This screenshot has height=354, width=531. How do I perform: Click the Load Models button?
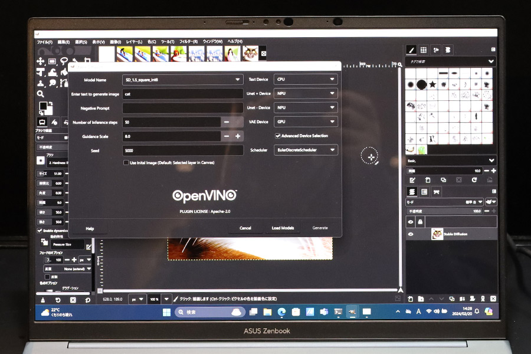click(283, 228)
